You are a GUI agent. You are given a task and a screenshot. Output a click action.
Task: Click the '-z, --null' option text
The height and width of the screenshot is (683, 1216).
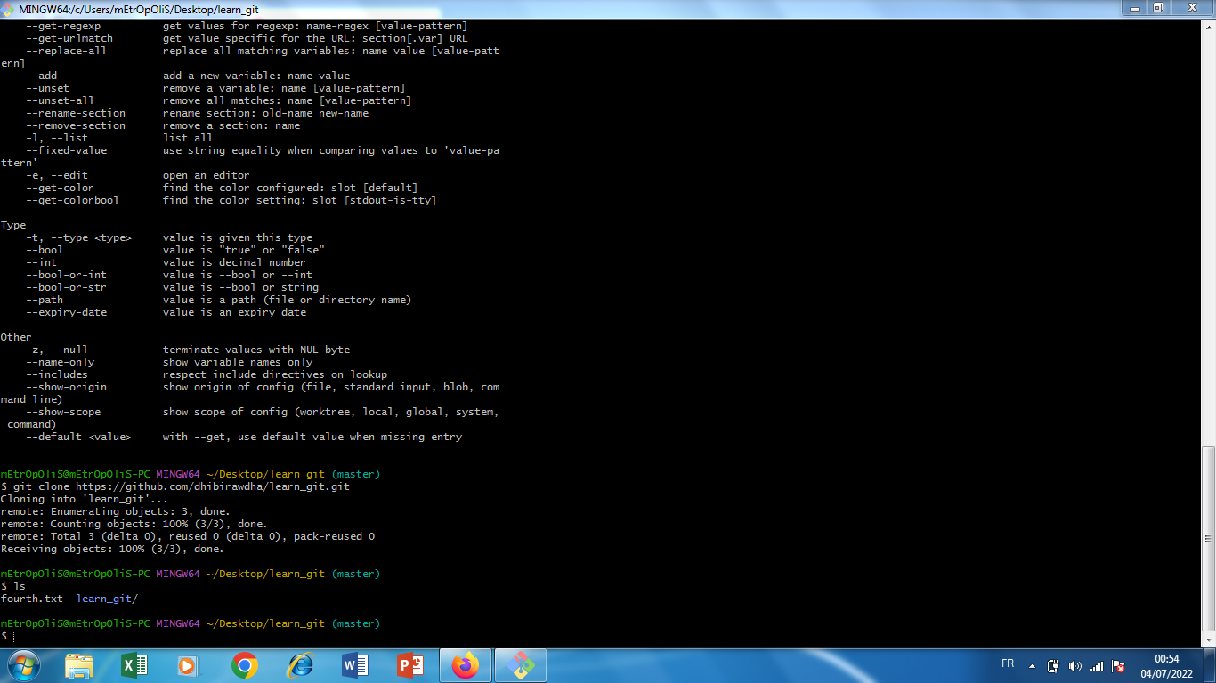(57, 350)
